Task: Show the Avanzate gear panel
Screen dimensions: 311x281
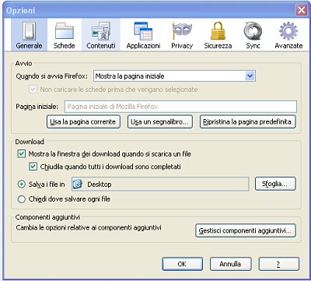Action: coord(288,35)
